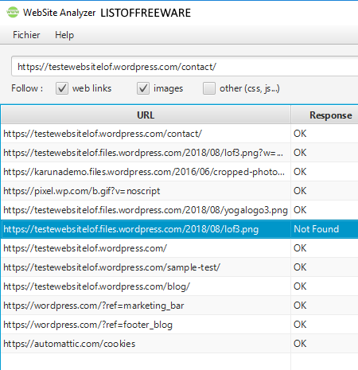Sort by the URL column header
The height and width of the screenshot is (370, 358).
146,115
